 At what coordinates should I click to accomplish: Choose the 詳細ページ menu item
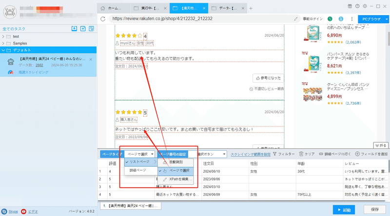pyautogui.click(x=141, y=170)
